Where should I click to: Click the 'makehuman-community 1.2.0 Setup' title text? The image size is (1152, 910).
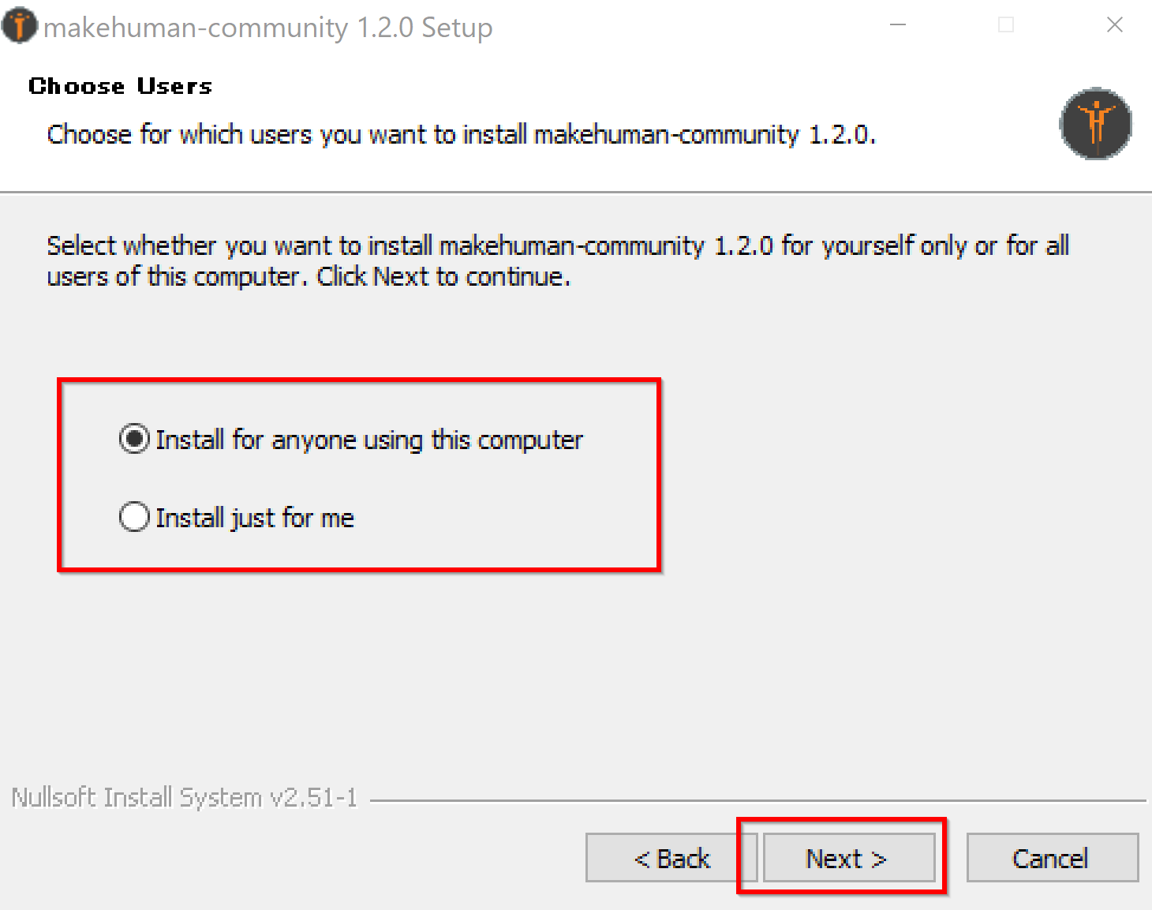[x=268, y=28]
